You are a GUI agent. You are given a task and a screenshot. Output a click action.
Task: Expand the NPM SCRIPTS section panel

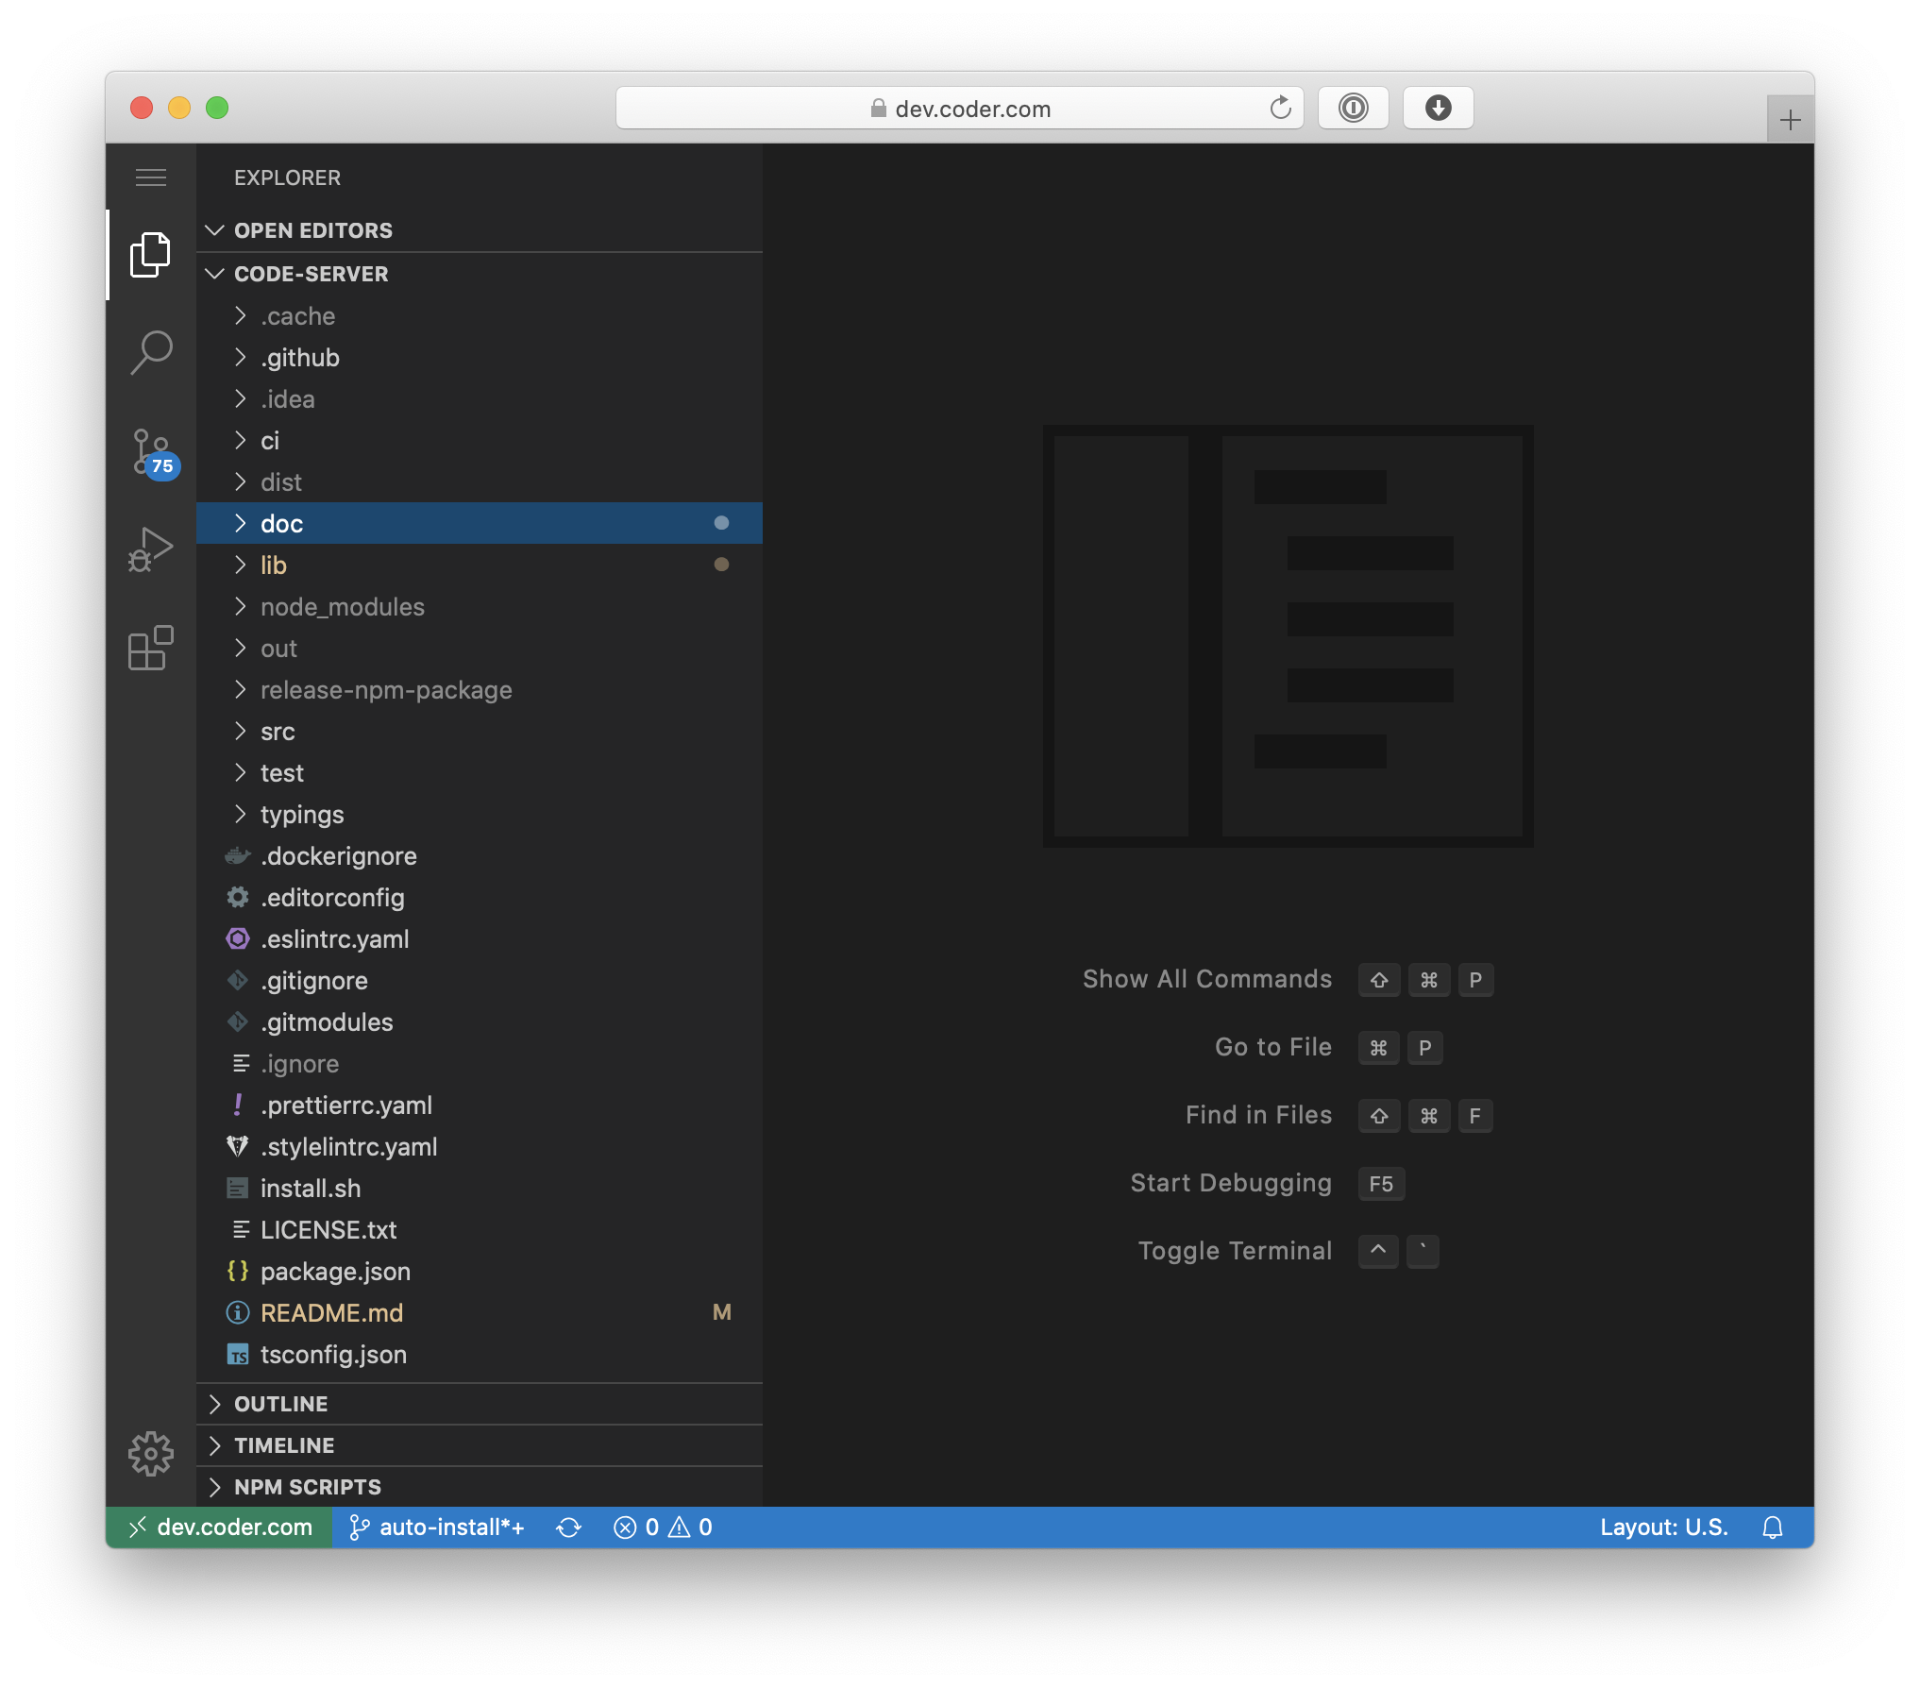pyautogui.click(x=309, y=1486)
